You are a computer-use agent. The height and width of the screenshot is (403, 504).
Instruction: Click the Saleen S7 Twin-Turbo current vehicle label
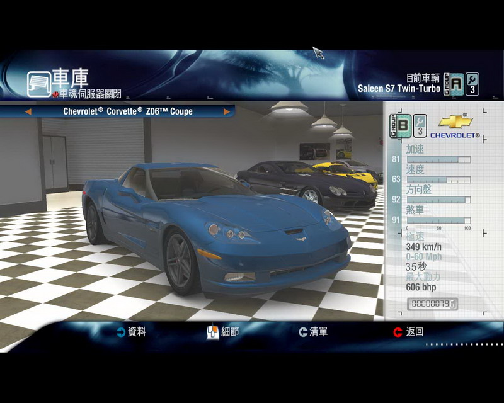pos(399,88)
